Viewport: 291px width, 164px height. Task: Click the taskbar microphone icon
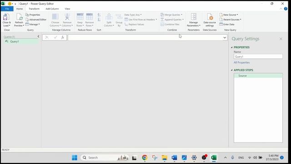point(232,158)
